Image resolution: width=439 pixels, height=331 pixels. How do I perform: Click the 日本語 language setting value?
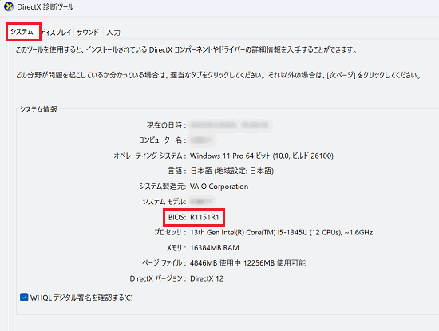coord(231,171)
